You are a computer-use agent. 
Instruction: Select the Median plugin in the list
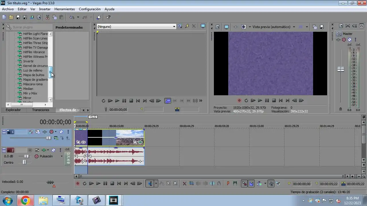(28, 89)
